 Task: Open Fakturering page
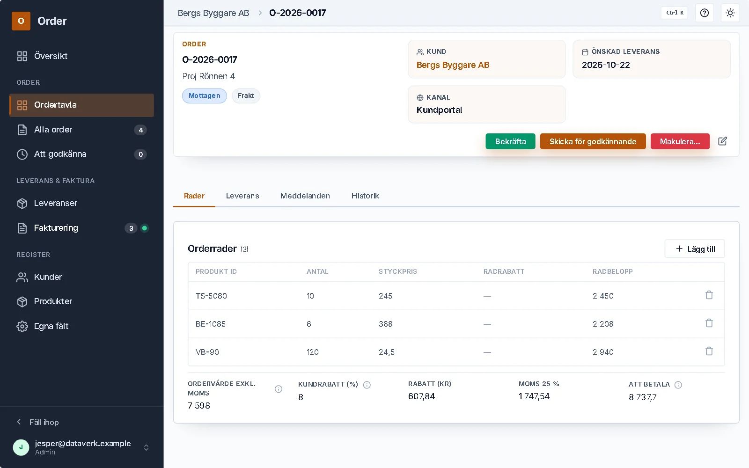[x=81, y=228]
